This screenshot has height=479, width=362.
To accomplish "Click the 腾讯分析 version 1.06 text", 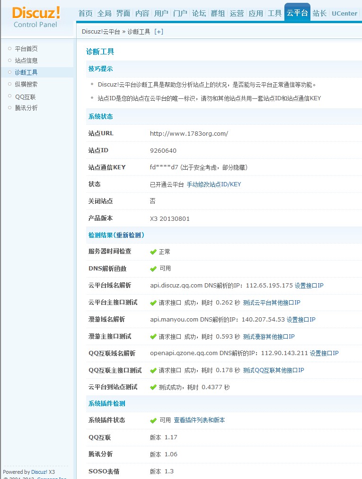I will (164, 454).
